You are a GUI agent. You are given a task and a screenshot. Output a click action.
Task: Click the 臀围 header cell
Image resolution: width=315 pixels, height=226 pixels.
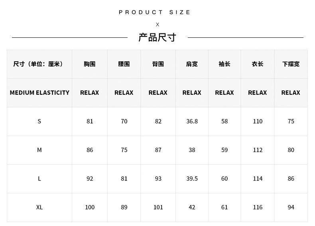[x=158, y=64]
